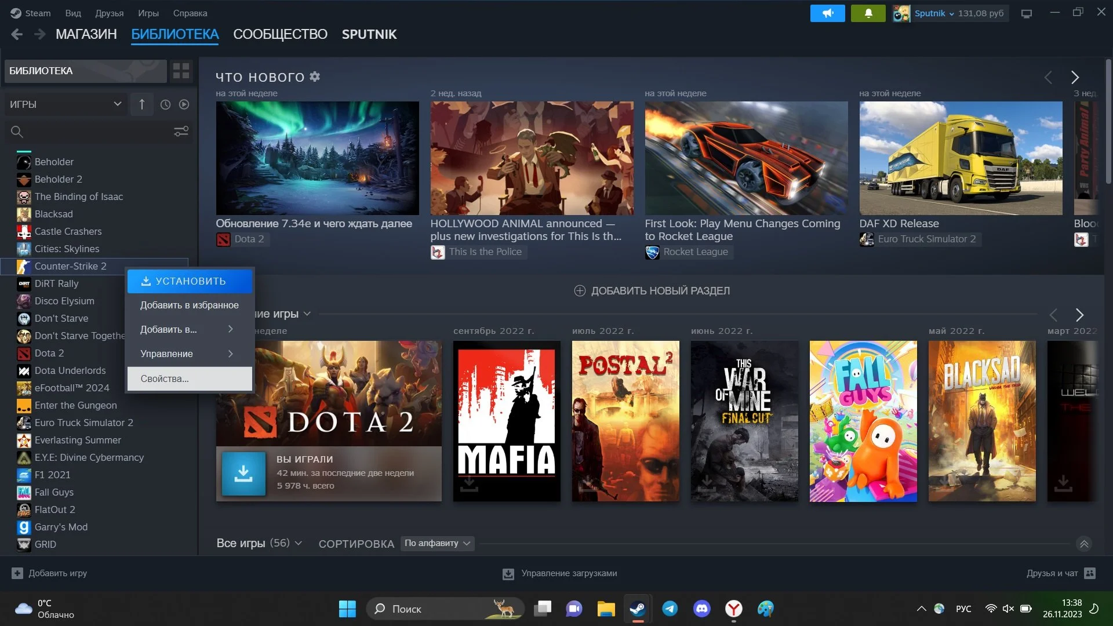Open Discord from the taskbar
The height and width of the screenshot is (626, 1113).
(x=702, y=609)
